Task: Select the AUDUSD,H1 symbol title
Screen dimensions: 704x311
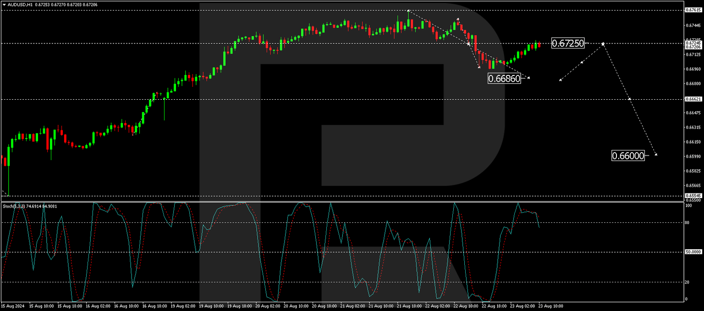Action: [21, 5]
